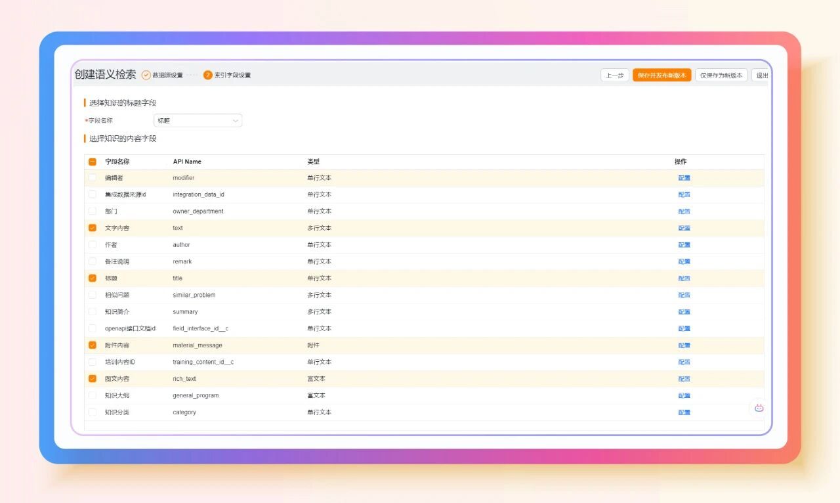The image size is (840, 503).
Task: Expand the 字段名称 dropdown showing 标题
Action: tap(198, 121)
